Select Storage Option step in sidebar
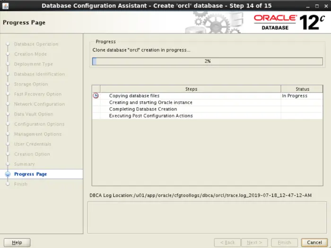 pos(31,84)
